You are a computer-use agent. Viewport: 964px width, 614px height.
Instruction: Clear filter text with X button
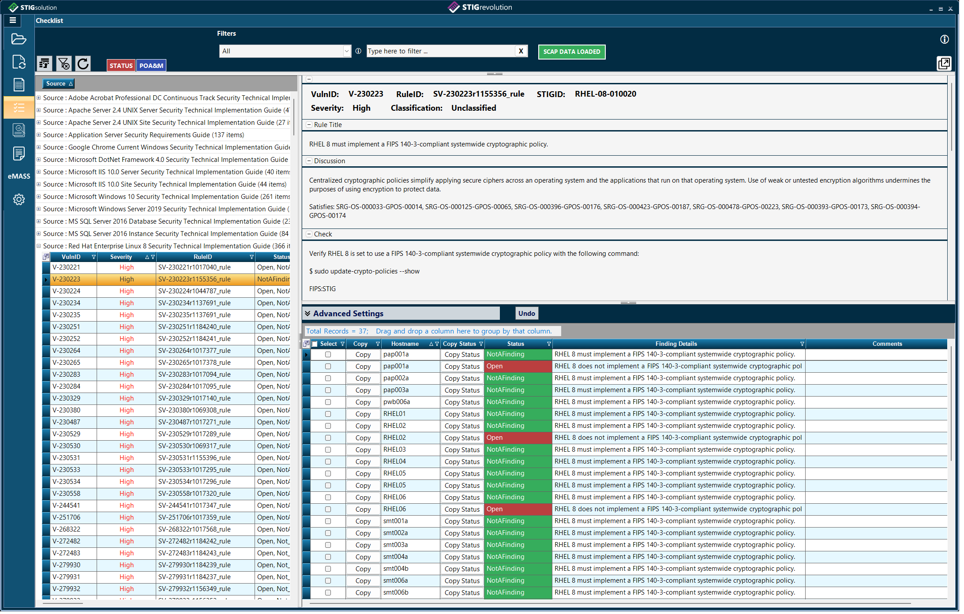click(x=521, y=51)
